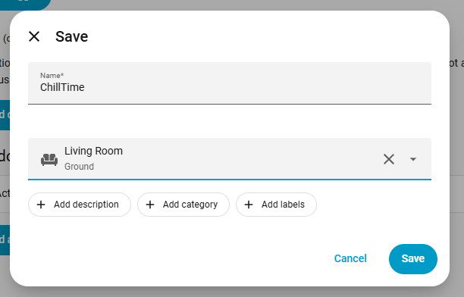Open the Living Room area picker field

[x=230, y=159]
